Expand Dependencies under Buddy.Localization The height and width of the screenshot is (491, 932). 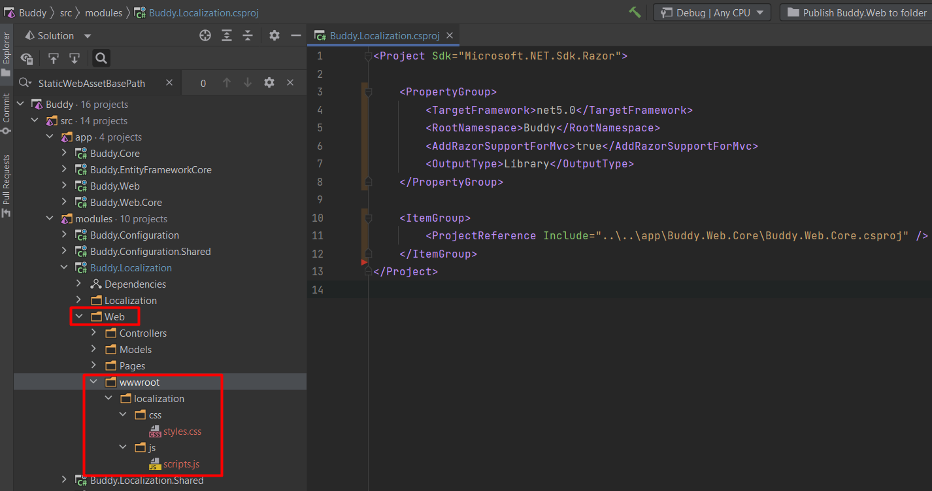pyautogui.click(x=78, y=284)
